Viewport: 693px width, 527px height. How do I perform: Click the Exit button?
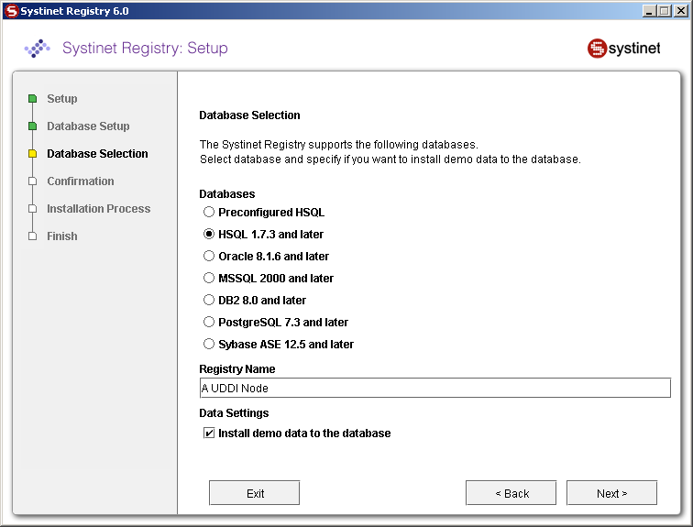click(254, 493)
